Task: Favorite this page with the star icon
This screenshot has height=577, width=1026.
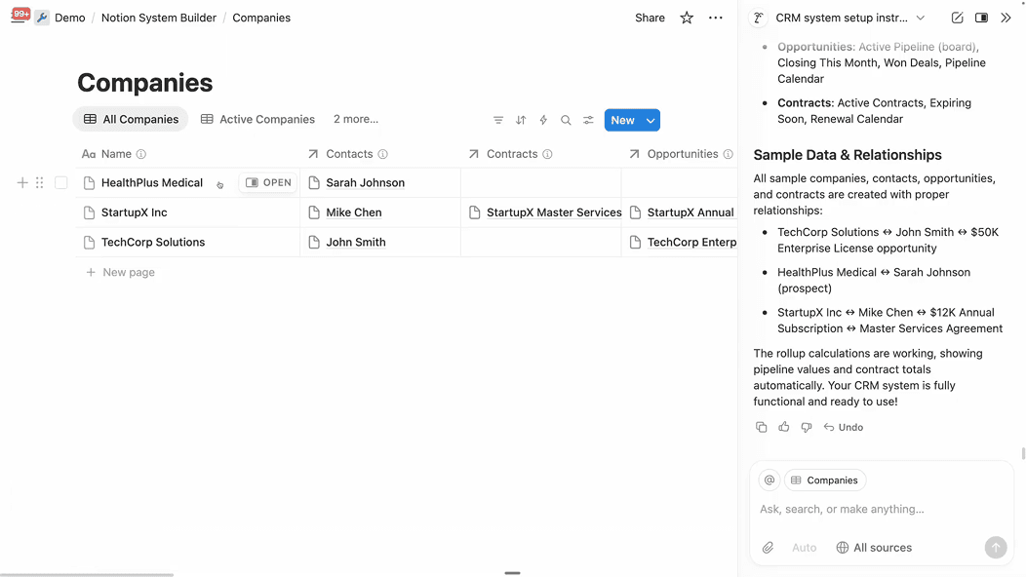Action: click(x=687, y=18)
